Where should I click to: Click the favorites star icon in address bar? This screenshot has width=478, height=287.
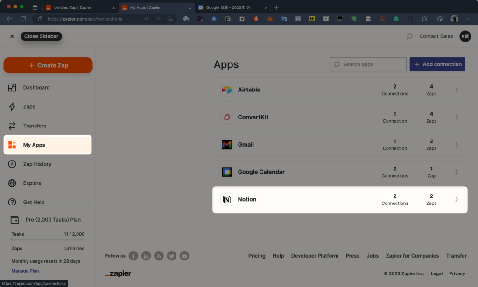pyautogui.click(x=170, y=19)
